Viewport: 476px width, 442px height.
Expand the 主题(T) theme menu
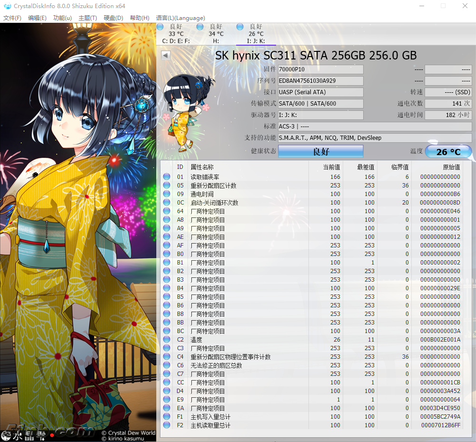(88, 18)
